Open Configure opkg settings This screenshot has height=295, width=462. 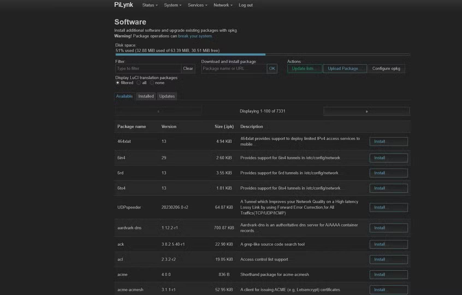tap(386, 69)
